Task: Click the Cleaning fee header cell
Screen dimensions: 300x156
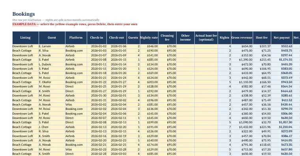Action: (167, 38)
